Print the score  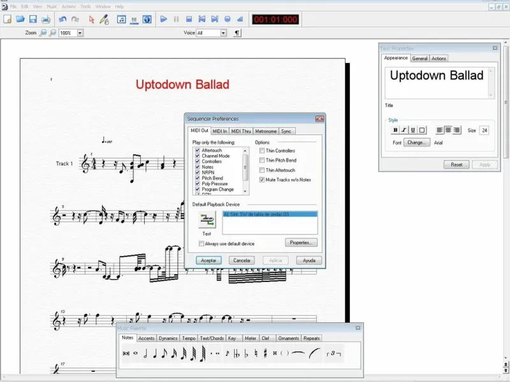45,19
